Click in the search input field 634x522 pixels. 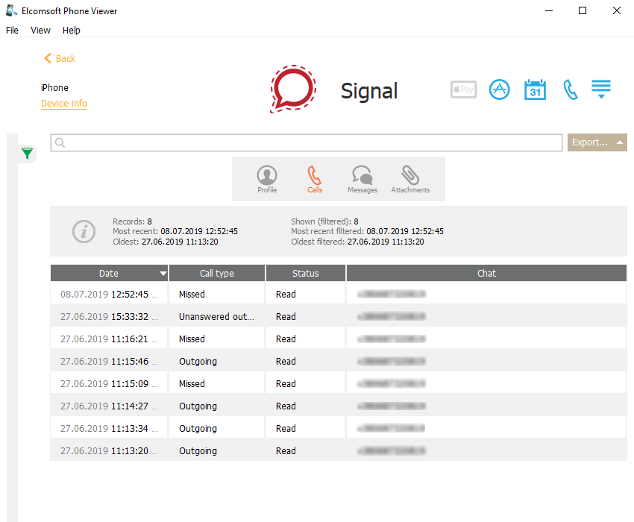306,142
